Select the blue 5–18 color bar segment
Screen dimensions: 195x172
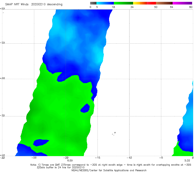click(105, 3)
